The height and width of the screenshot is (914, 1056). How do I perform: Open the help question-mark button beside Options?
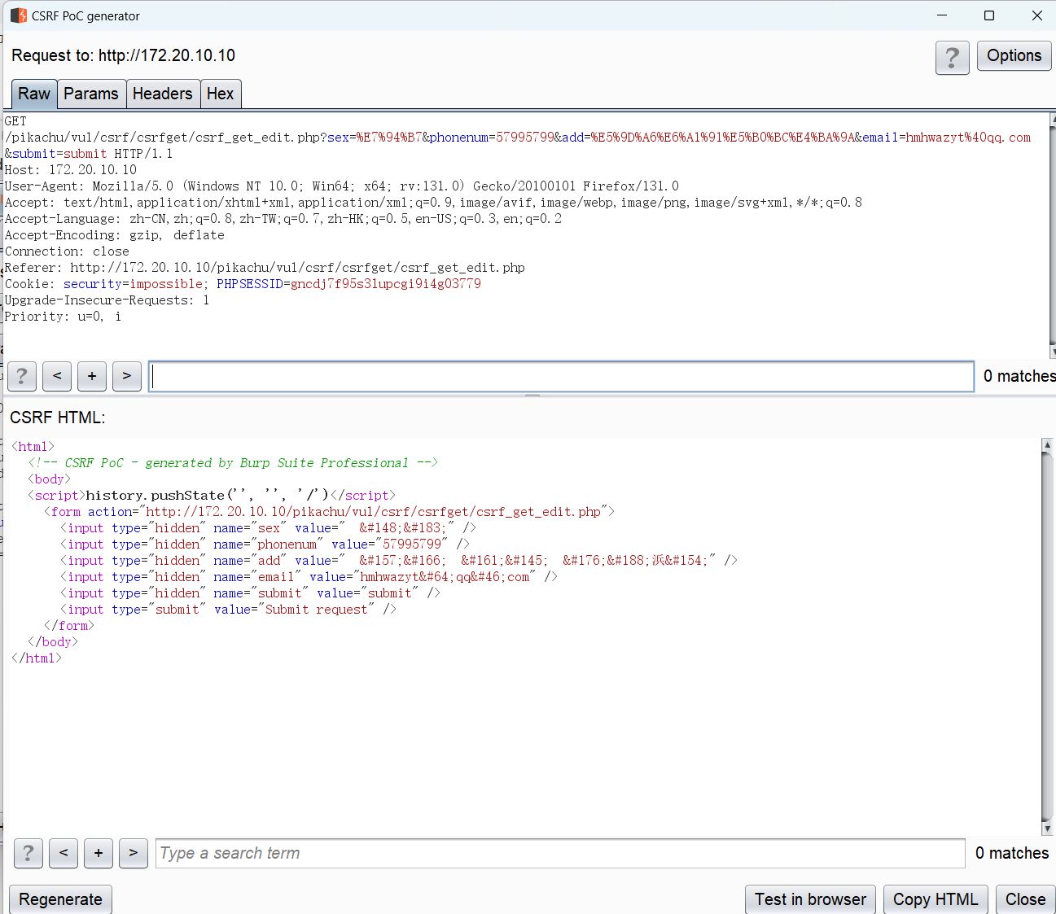[952, 57]
